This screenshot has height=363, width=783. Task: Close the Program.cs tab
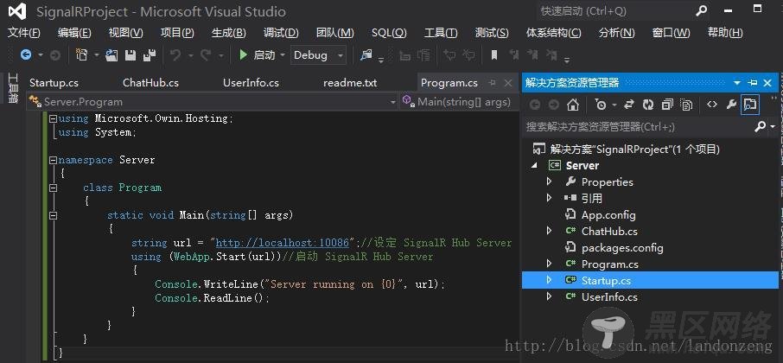[x=508, y=83]
